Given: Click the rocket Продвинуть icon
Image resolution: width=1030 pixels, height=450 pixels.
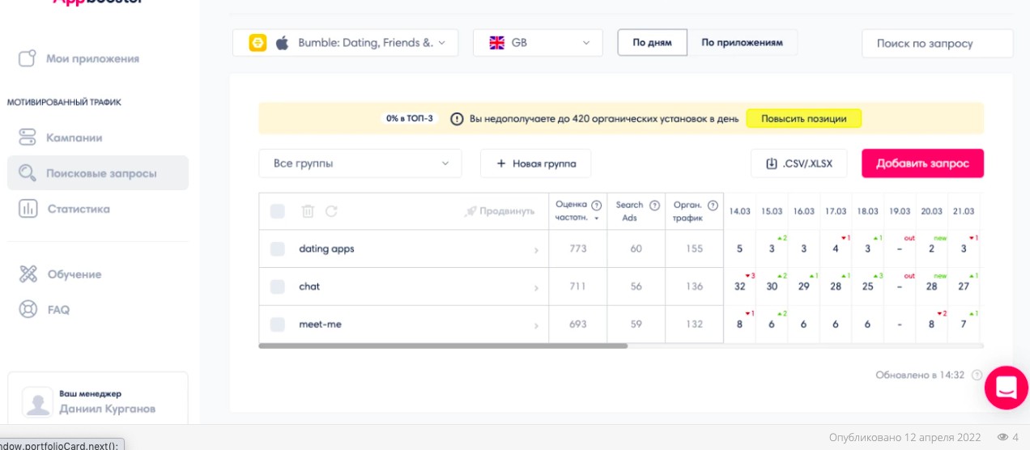Looking at the screenshot, I should (470, 211).
